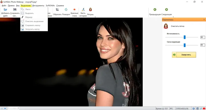Image resolution: width=206 pixels, height=110 pixels.
Task: Expand the navigation toolbar overflow arrow
Action: point(173,17)
